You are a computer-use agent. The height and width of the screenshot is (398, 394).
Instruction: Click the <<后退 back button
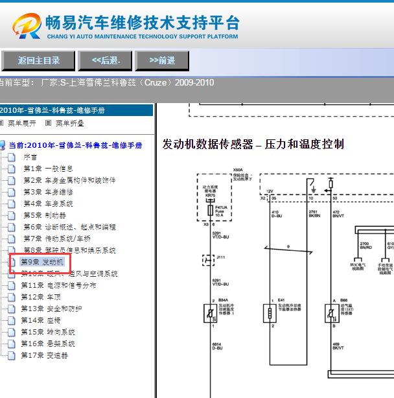point(105,61)
